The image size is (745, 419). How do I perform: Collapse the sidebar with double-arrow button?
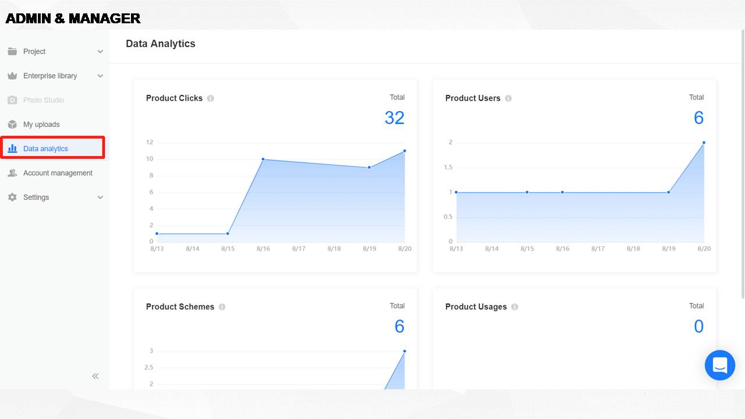pos(95,376)
